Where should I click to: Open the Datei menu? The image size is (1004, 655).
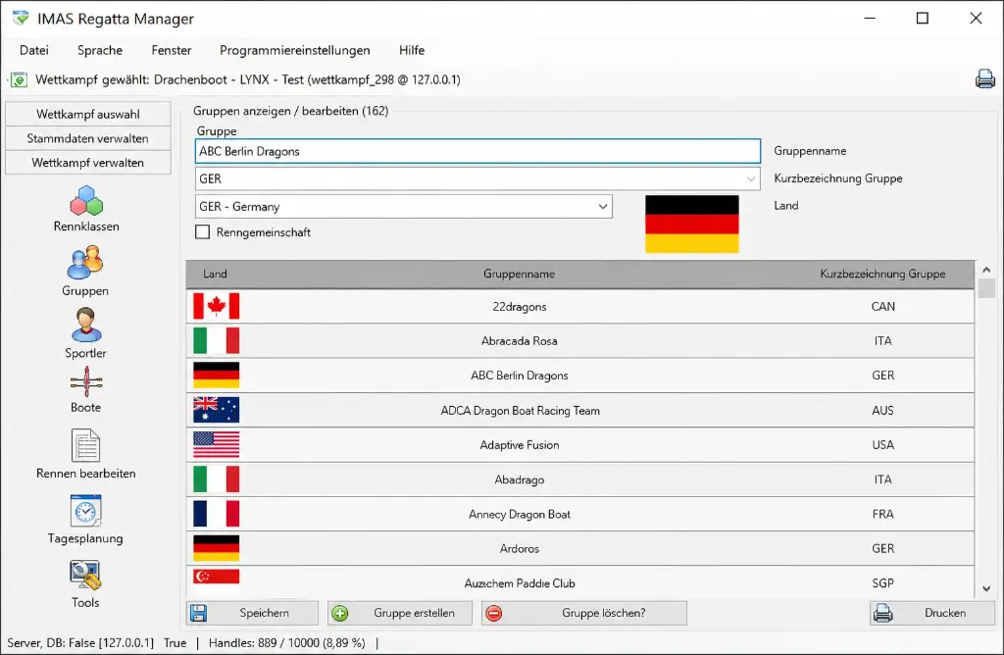tap(34, 50)
